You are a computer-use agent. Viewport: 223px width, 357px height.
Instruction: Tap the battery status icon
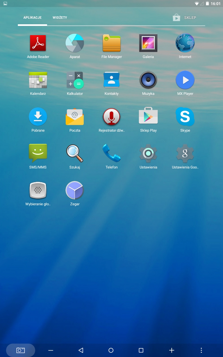[207, 4]
